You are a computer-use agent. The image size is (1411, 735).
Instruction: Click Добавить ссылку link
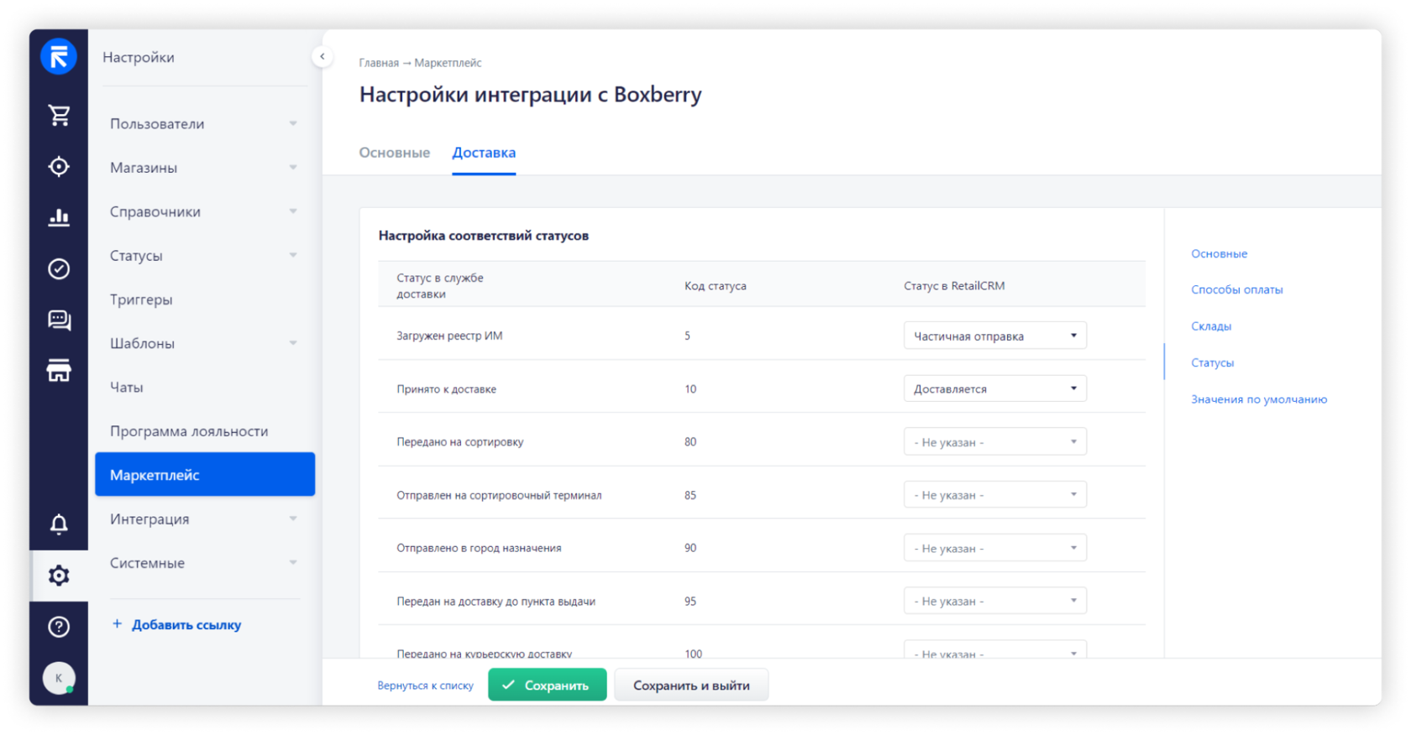(177, 624)
